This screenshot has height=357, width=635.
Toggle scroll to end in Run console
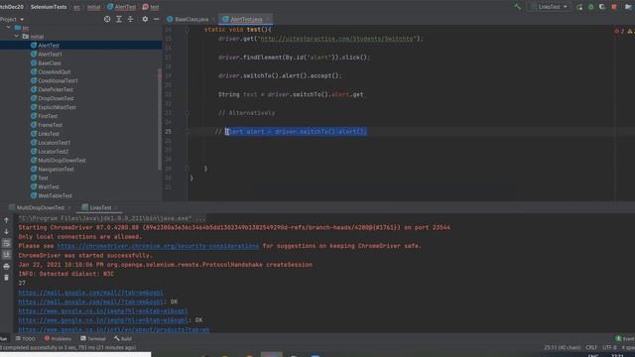6,255
